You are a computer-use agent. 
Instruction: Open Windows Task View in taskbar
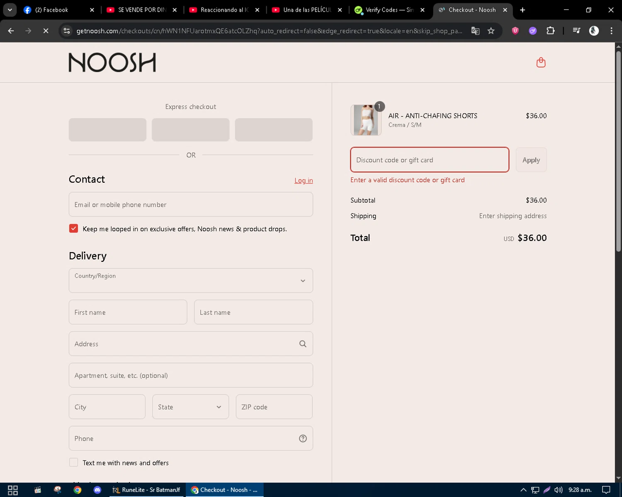tap(13, 490)
